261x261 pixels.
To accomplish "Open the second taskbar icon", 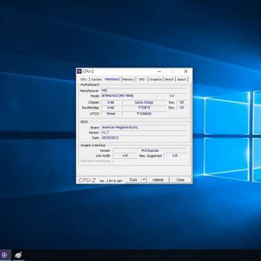I will pos(18,255).
